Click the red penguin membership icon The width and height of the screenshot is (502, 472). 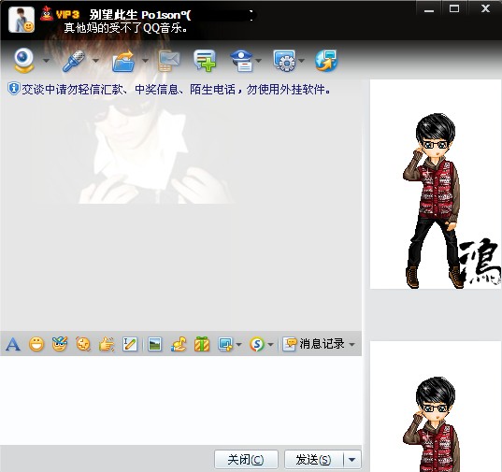[47, 13]
